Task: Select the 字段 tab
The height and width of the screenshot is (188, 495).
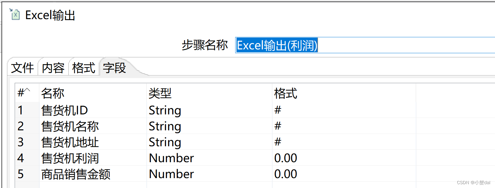Action: (115, 68)
